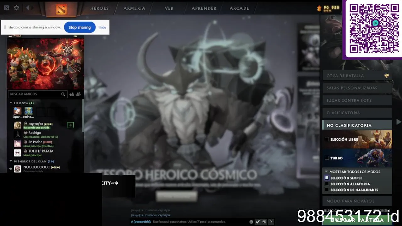Click the profile hero banner image

46,64
